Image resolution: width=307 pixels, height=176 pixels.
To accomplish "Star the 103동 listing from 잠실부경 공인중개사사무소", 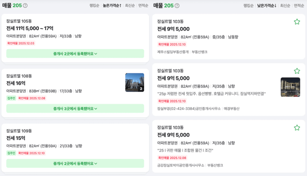I will pos(297,71).
